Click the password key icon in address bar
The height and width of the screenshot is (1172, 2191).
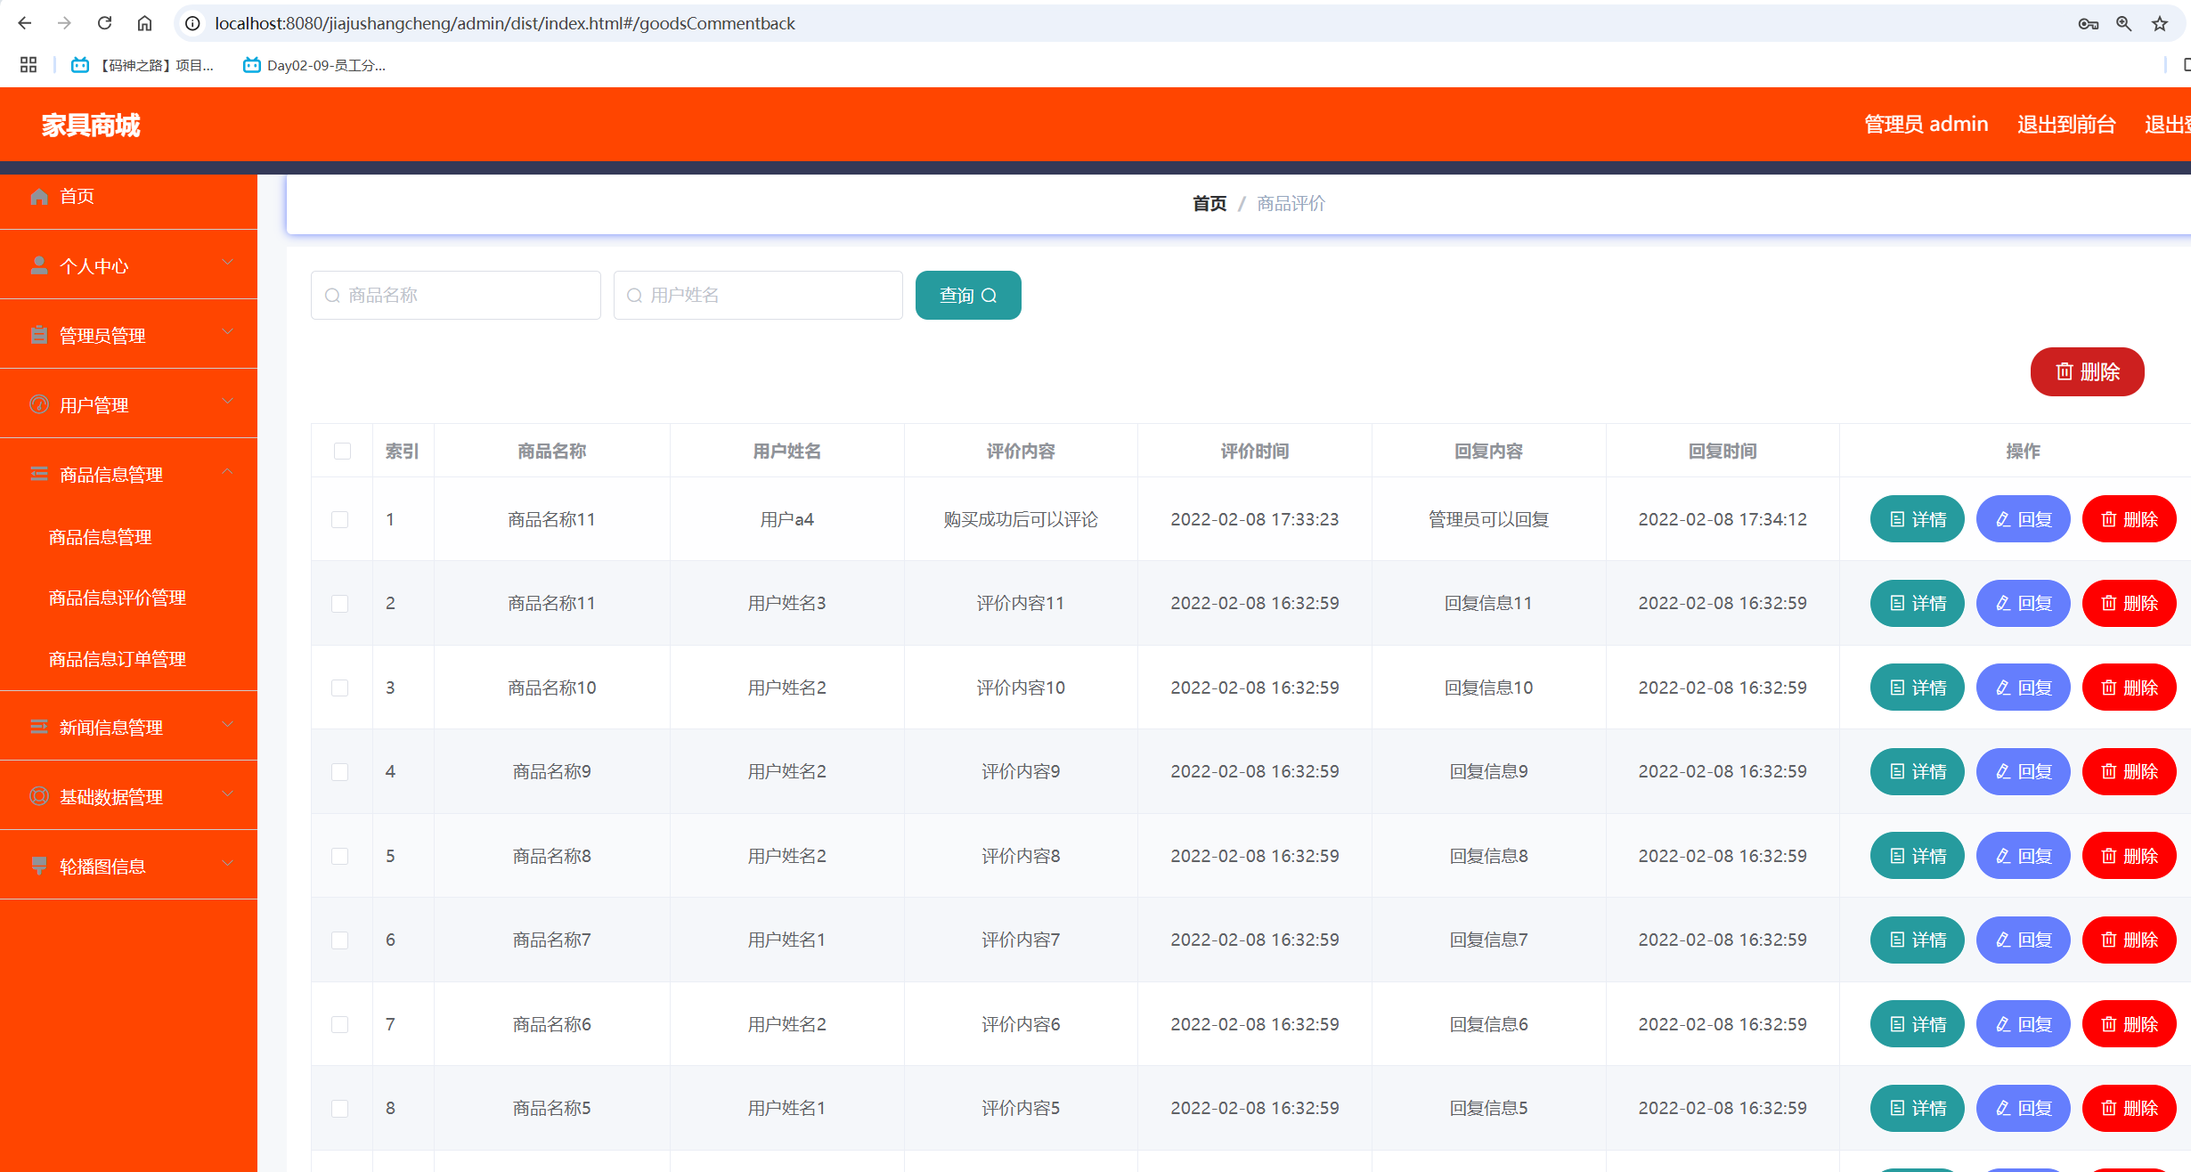pyautogui.click(x=2088, y=24)
